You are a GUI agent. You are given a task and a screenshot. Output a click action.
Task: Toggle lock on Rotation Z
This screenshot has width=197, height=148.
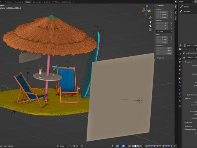(x=171, y=28)
